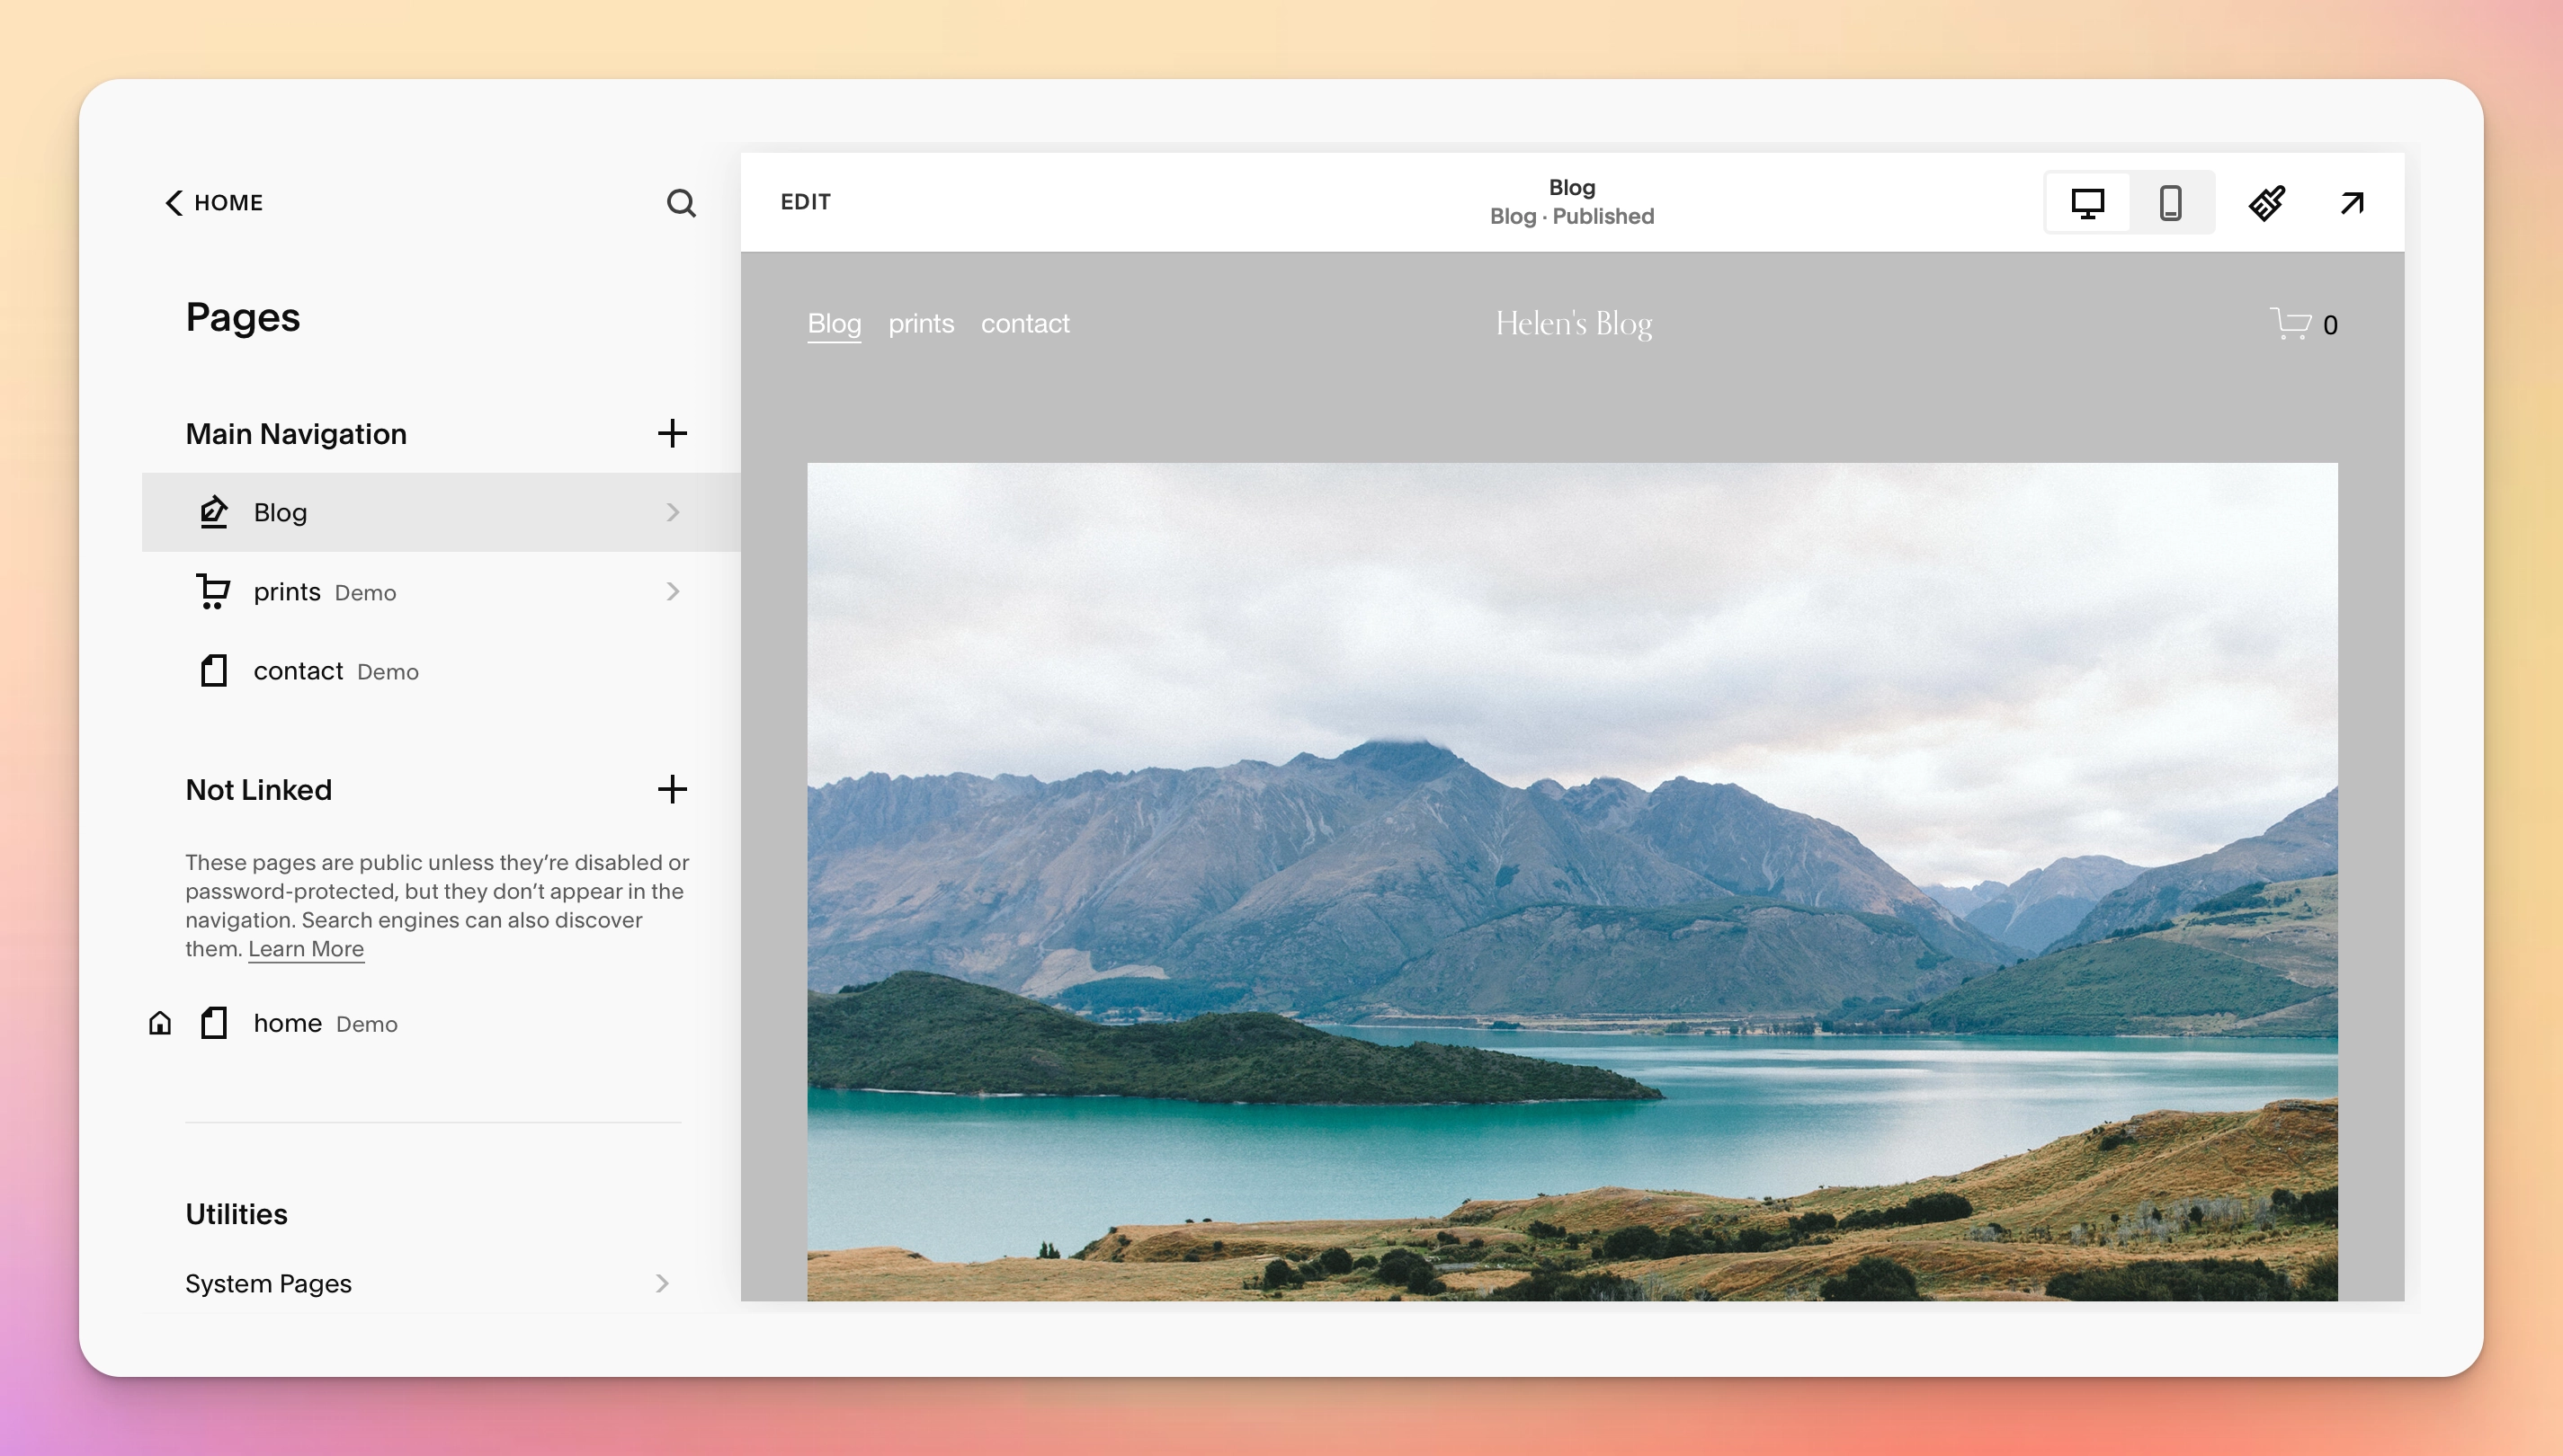Add a page to Main Navigation

(673, 433)
